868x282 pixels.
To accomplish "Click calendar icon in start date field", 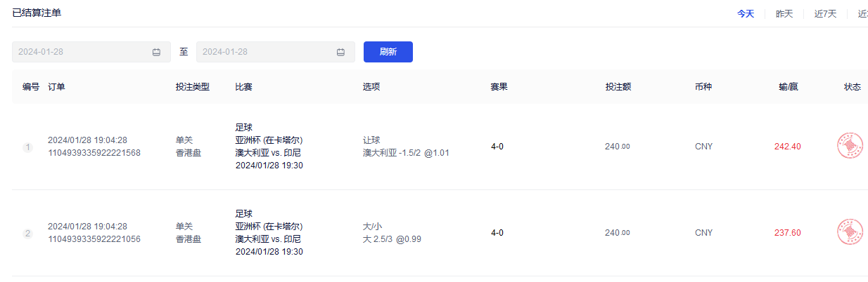I will (x=156, y=52).
